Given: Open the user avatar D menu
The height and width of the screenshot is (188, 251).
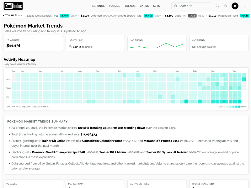Looking at the screenshot, I should tap(235, 6).
